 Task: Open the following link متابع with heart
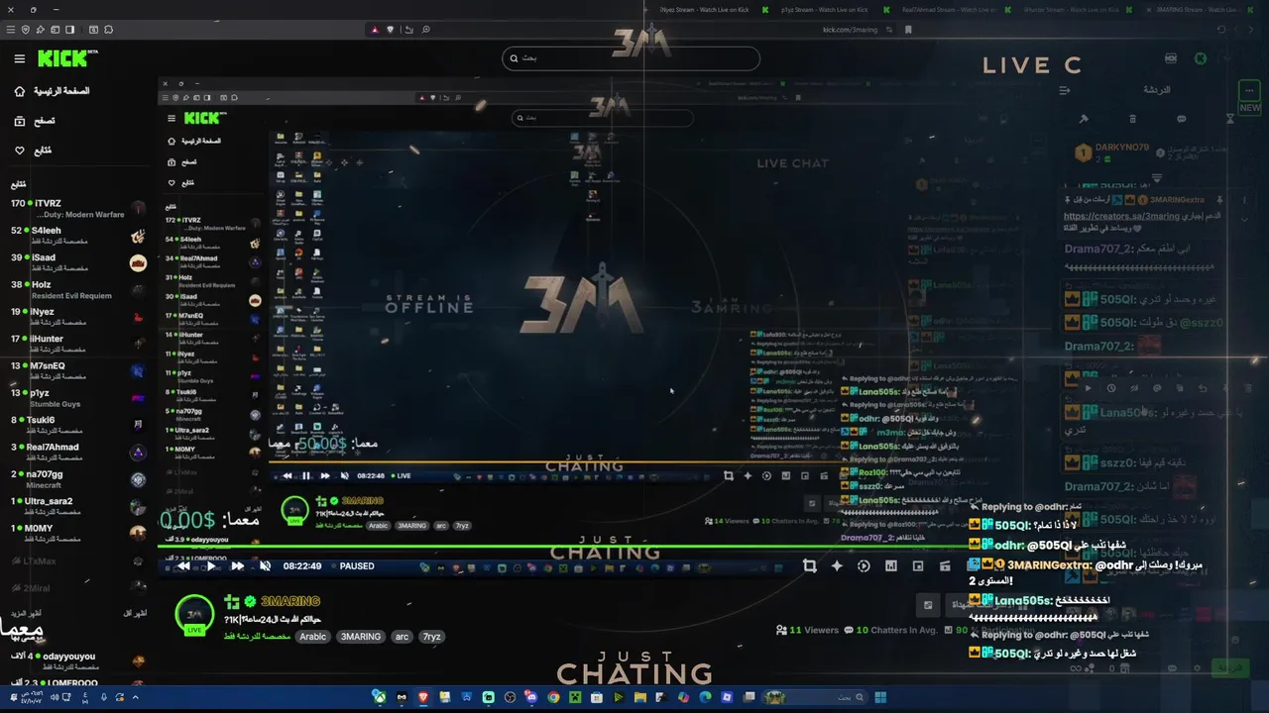tap(32, 151)
